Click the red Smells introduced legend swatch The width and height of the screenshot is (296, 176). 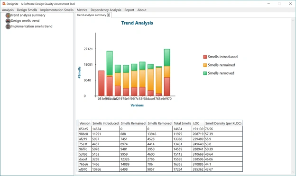[205, 57]
